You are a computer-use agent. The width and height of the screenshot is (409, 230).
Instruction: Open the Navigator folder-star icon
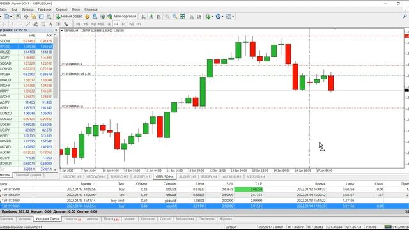[x=33, y=17]
